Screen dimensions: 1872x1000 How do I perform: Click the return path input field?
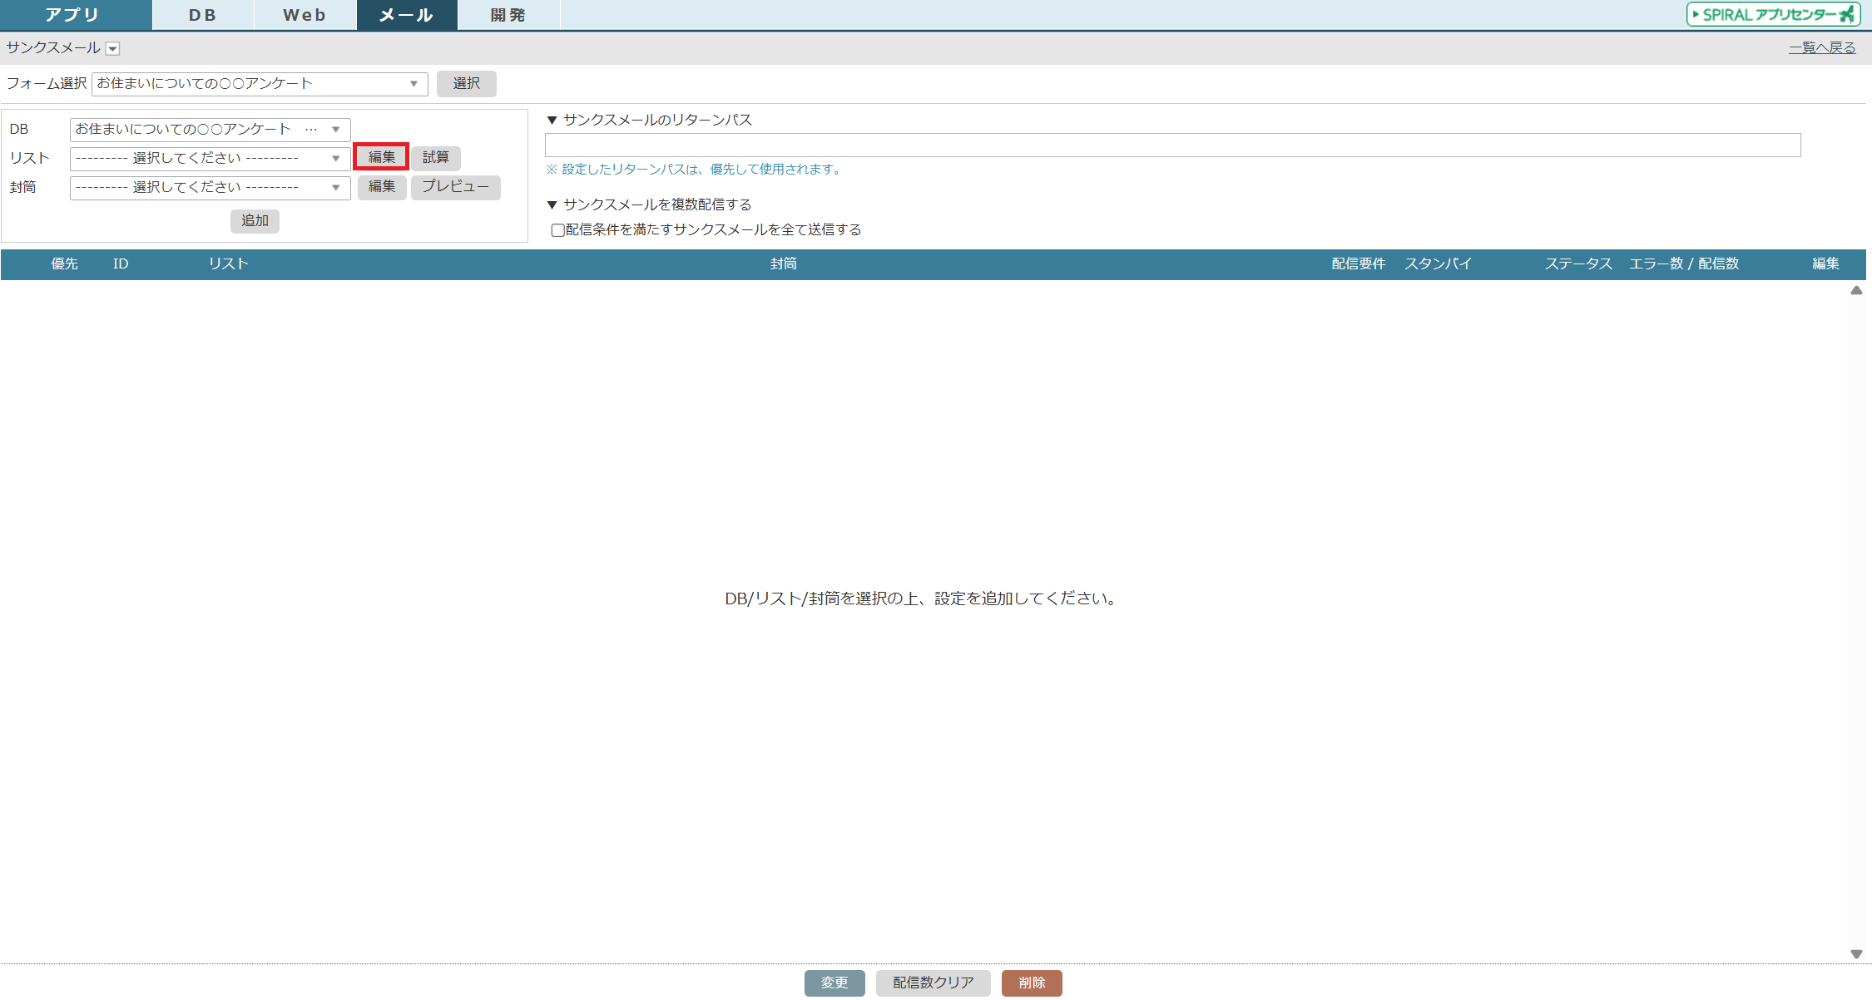(x=1171, y=145)
